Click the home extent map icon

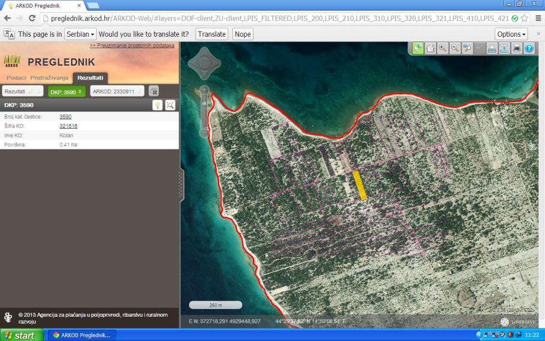click(x=431, y=49)
